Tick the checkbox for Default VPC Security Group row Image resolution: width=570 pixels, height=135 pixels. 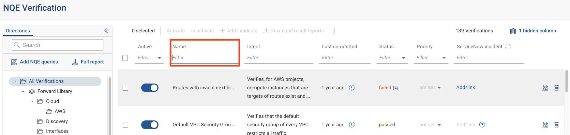click(x=125, y=125)
